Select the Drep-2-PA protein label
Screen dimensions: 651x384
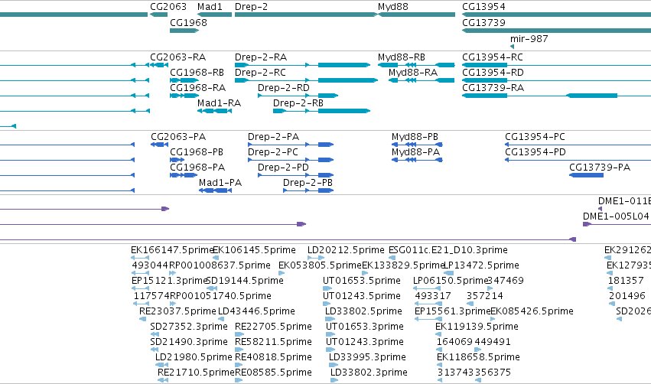coord(273,137)
